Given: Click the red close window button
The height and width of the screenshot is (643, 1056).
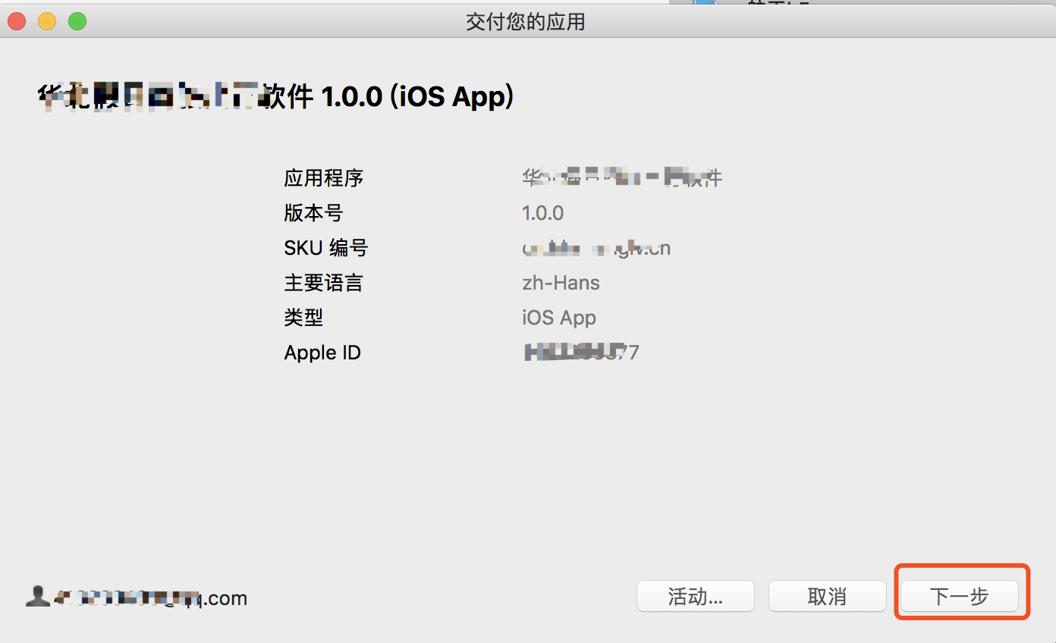Looking at the screenshot, I should pos(17,21).
